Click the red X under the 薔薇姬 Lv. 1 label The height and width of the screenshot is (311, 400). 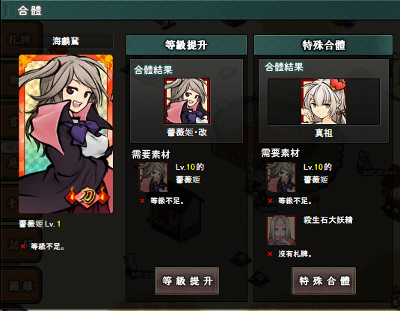22,246
